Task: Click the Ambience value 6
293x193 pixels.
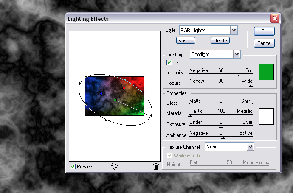Action: (221, 133)
